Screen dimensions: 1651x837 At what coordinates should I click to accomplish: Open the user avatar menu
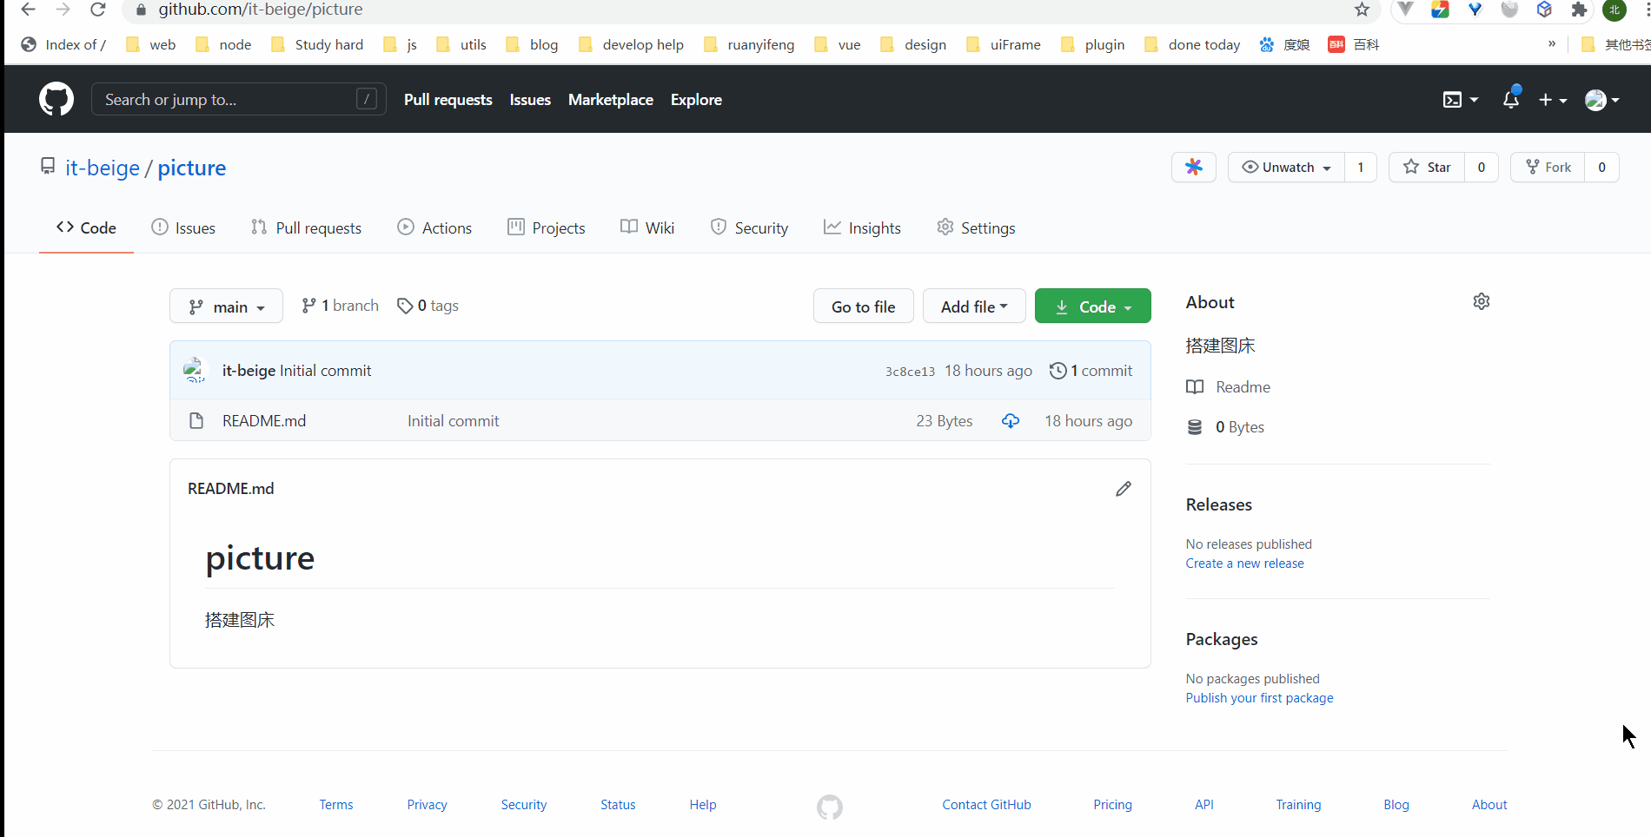pos(1602,100)
